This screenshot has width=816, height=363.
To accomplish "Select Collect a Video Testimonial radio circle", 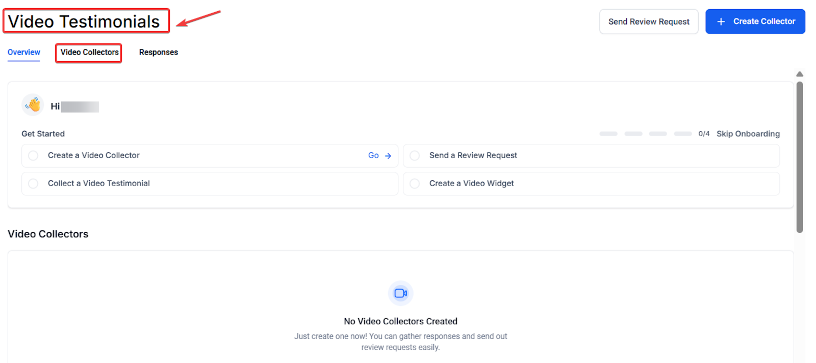I will click(33, 184).
